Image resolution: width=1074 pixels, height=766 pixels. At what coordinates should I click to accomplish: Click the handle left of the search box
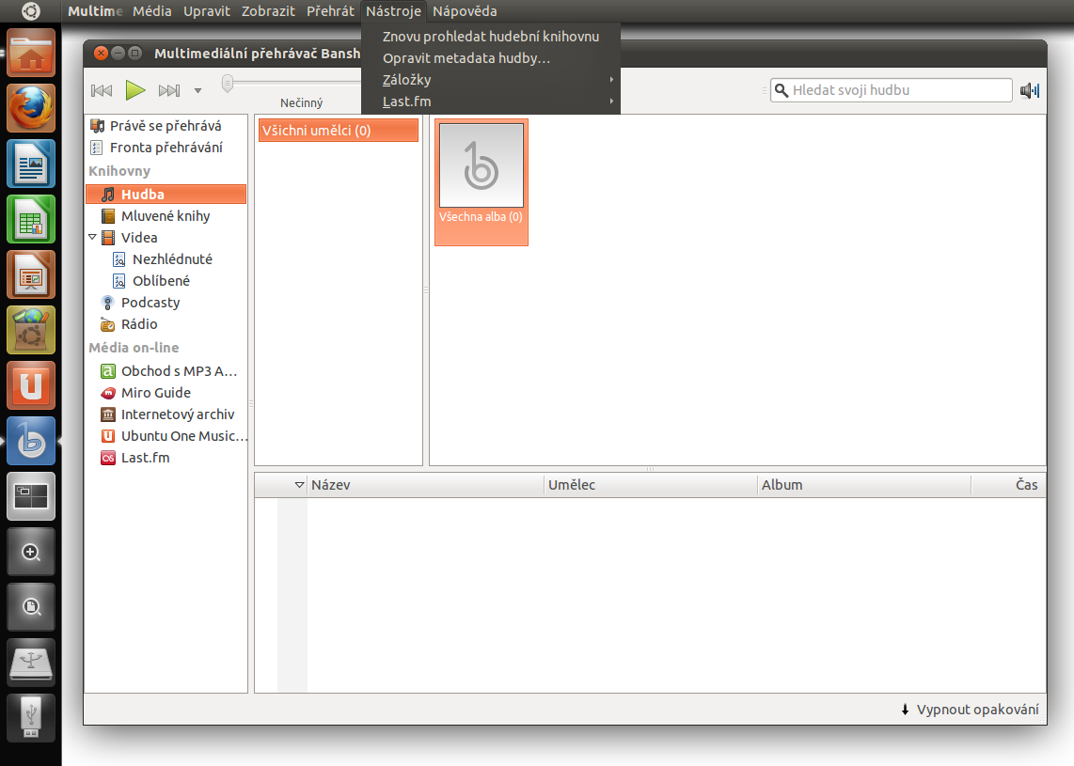765,90
